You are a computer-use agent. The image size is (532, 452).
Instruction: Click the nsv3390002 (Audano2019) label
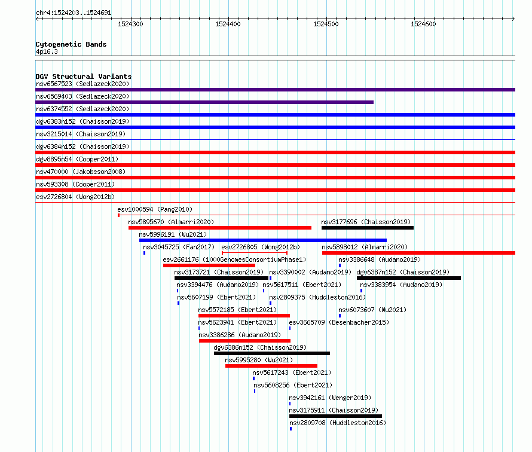[310, 272]
